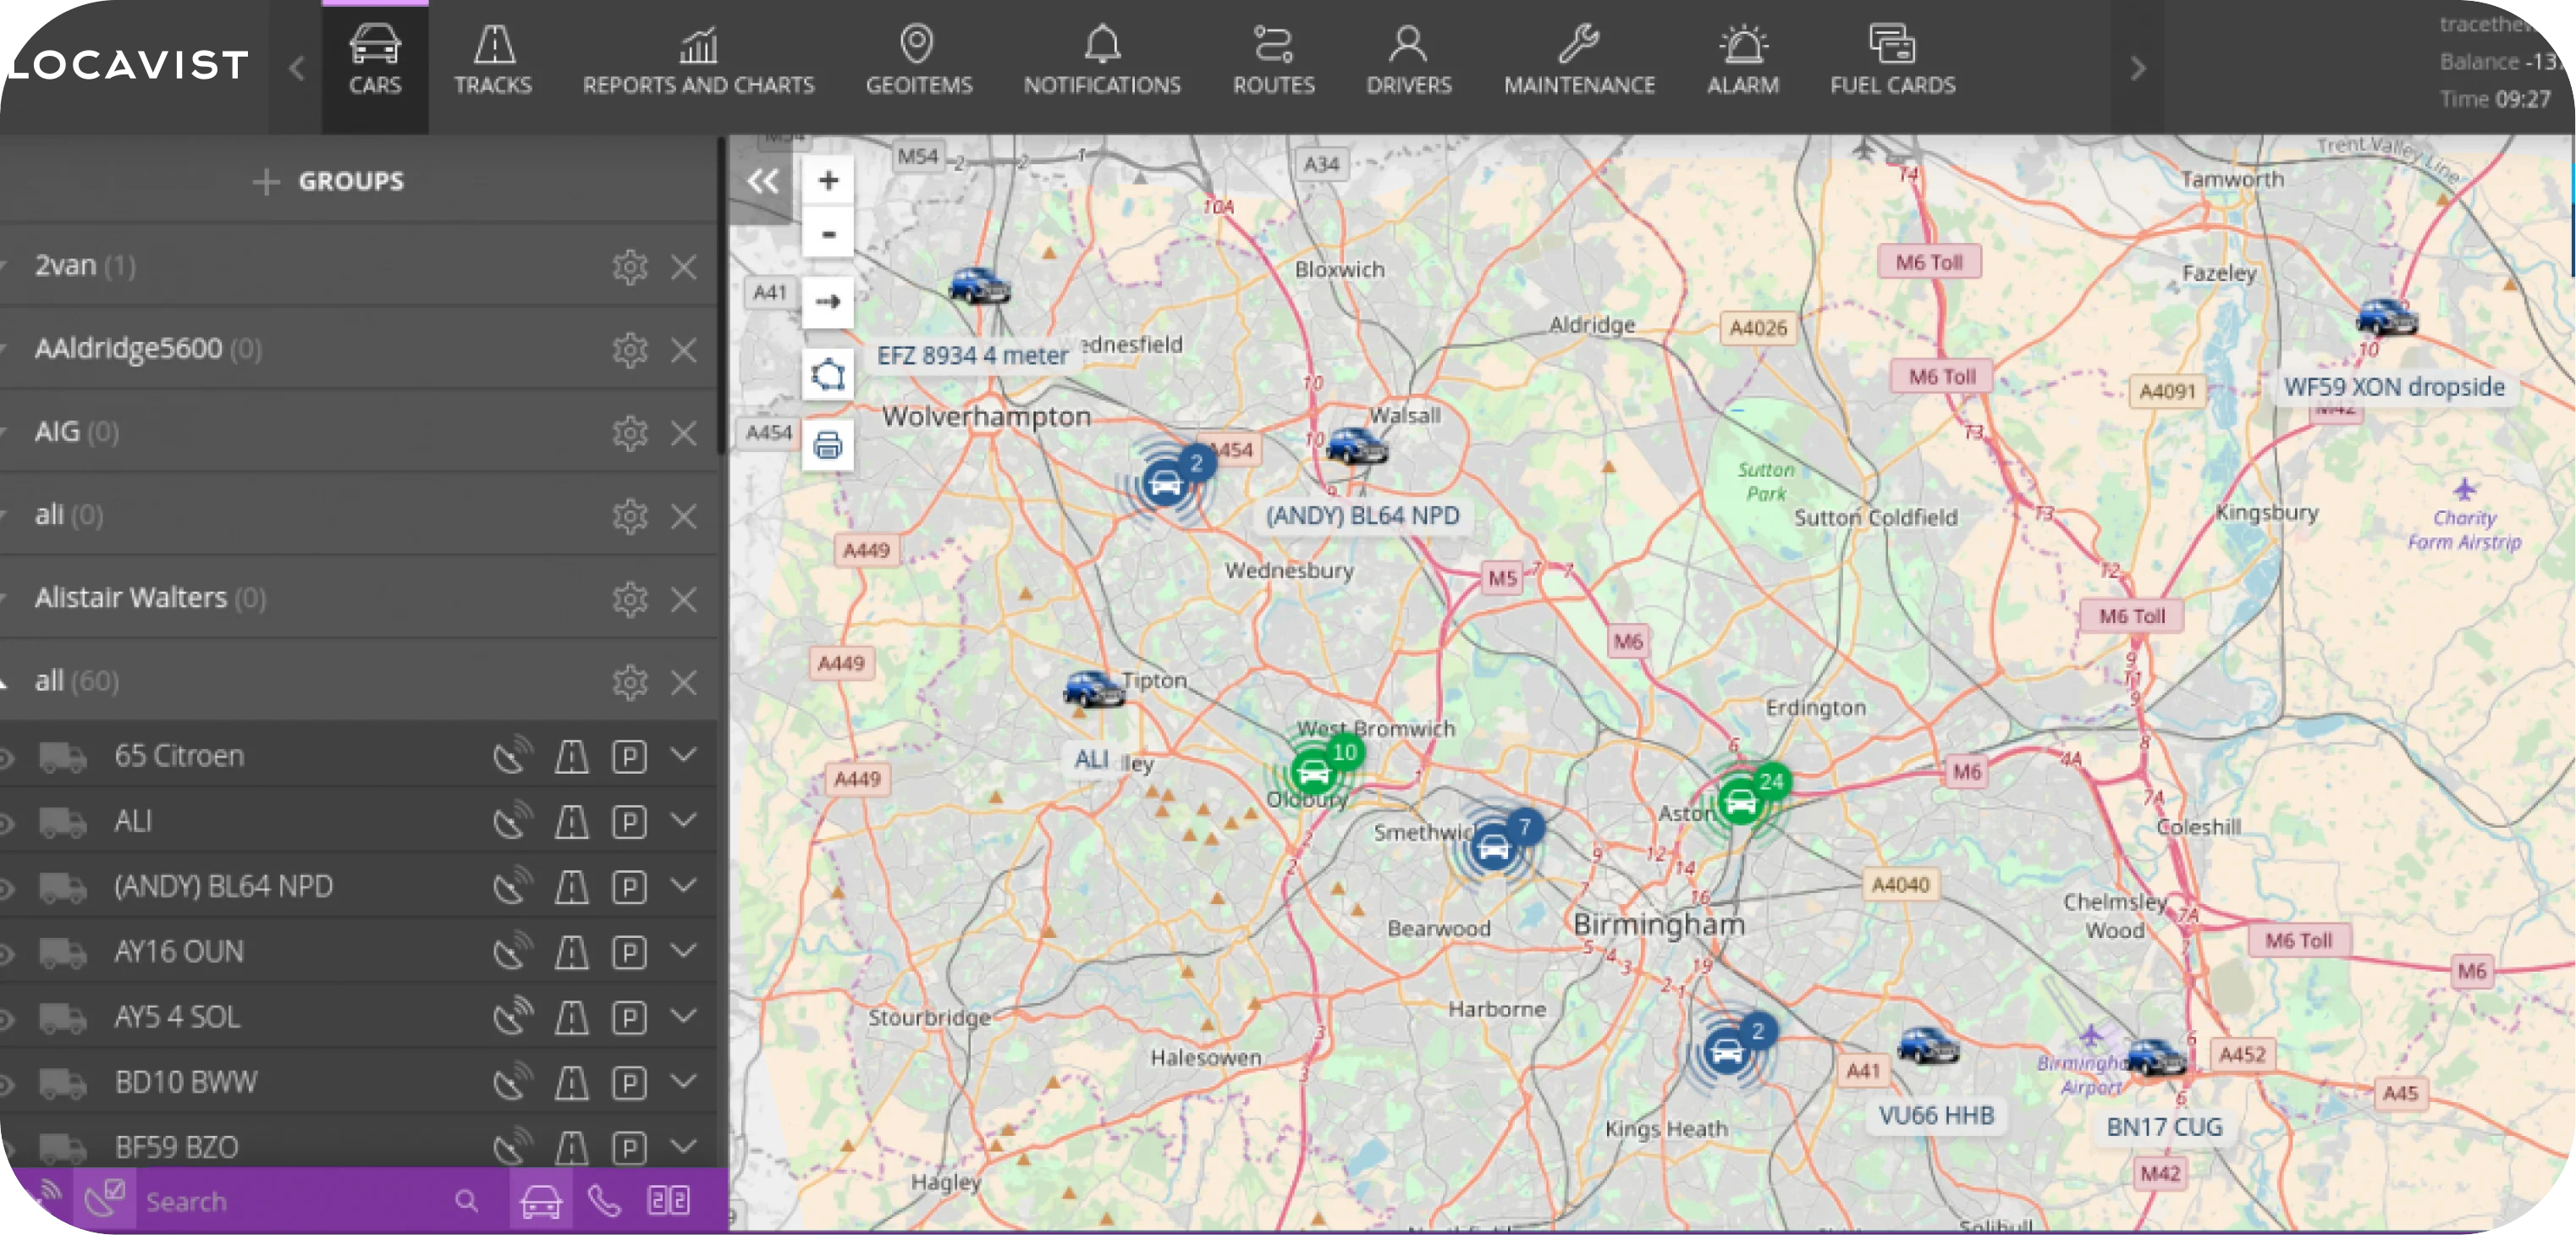Click parking icon for AY16 OUN
Image resolution: width=2576 pixels, height=1235 pixels.
coord(629,952)
